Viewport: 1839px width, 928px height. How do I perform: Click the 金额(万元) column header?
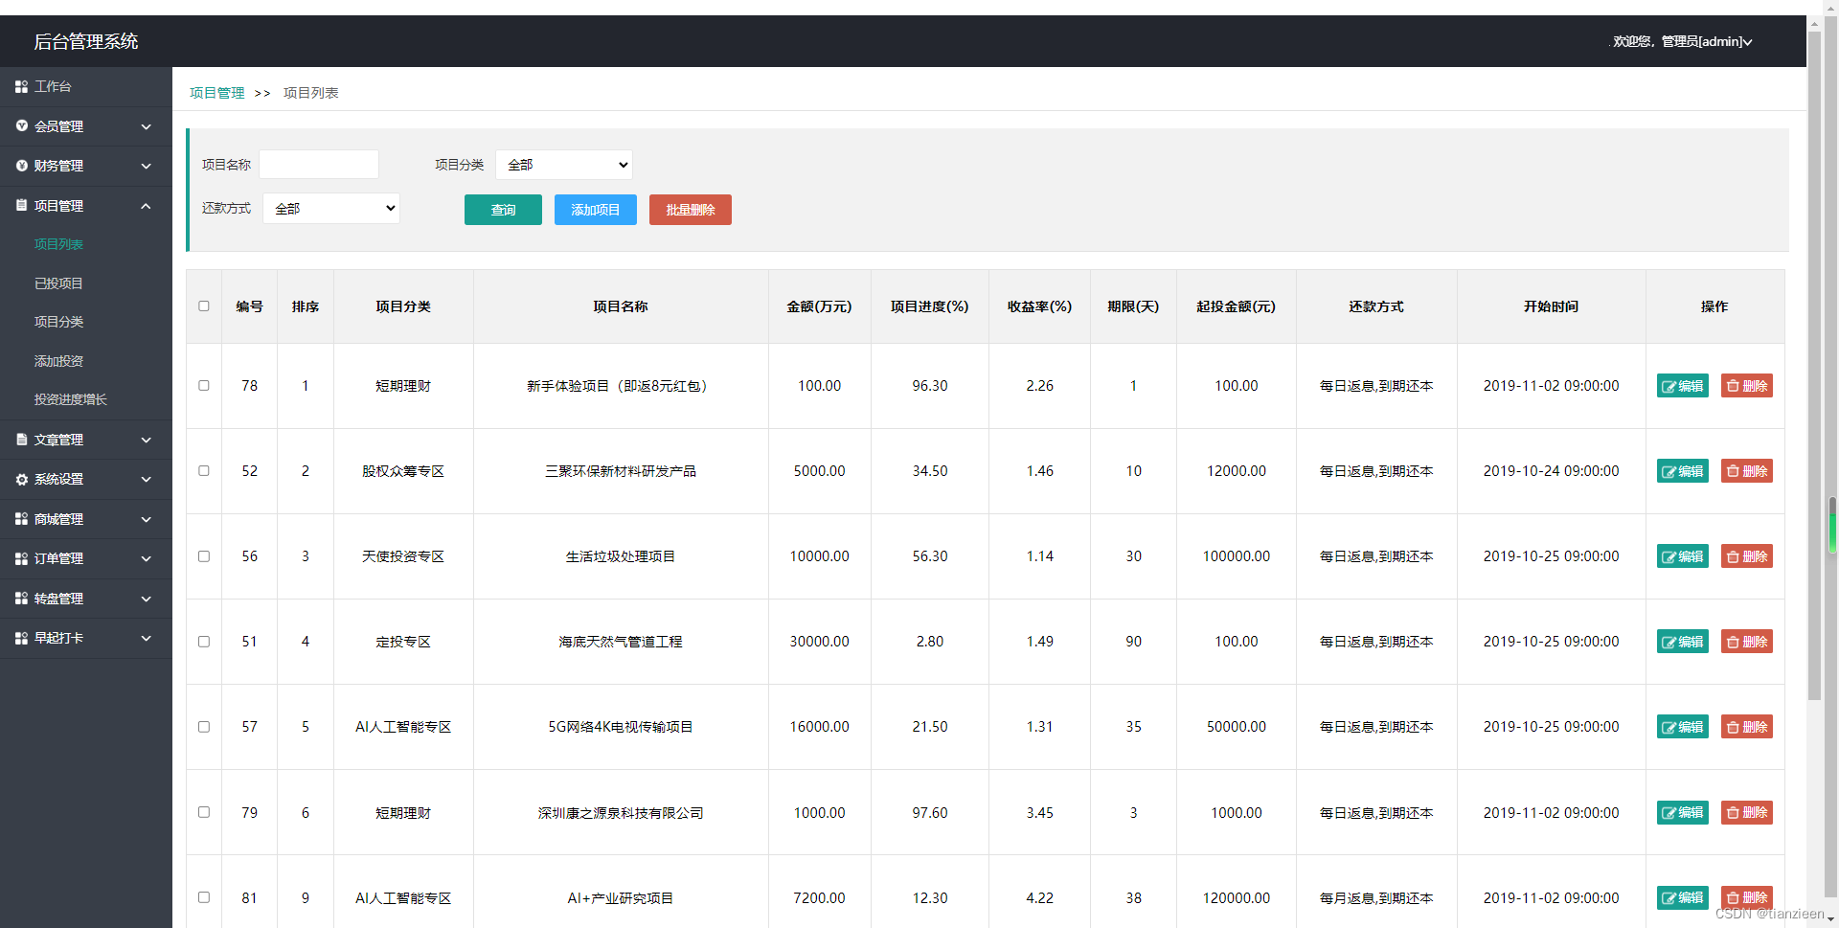pyautogui.click(x=820, y=306)
